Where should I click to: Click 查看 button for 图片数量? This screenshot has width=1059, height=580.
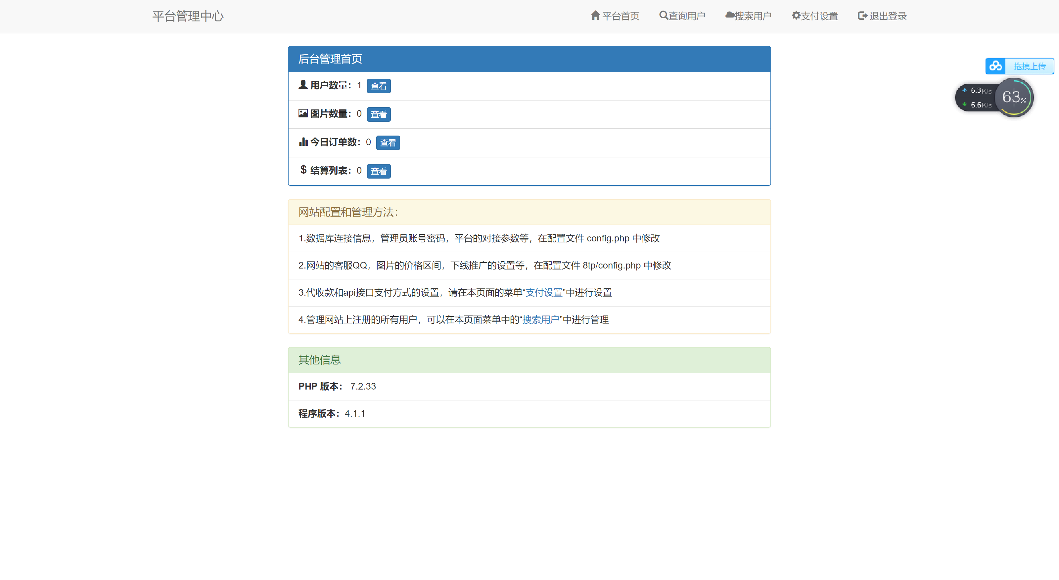(x=379, y=114)
